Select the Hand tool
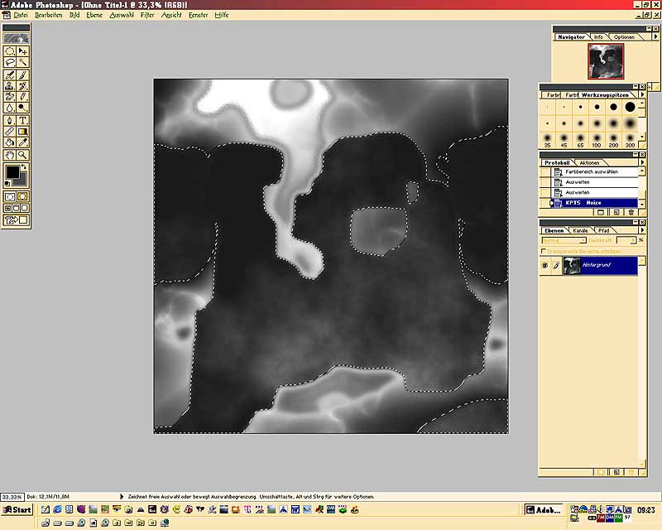Viewport: 662px width, 530px height. point(10,154)
